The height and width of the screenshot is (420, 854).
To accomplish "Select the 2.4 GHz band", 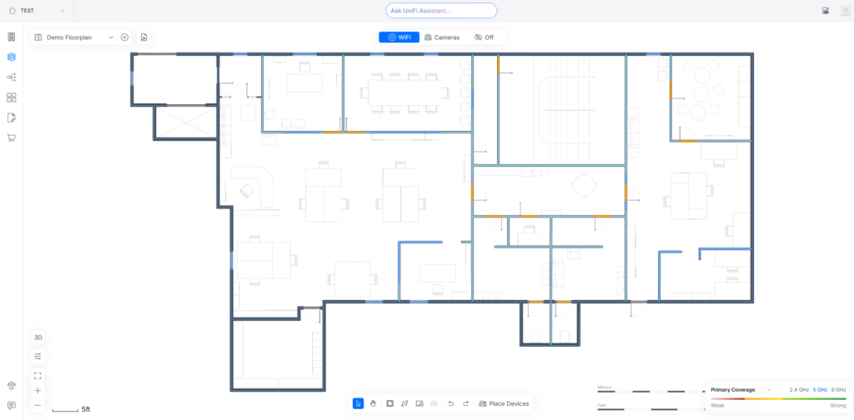I will (x=799, y=389).
